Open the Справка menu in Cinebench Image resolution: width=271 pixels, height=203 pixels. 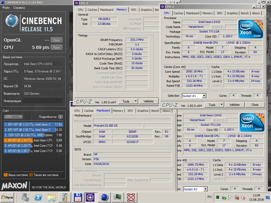coord(19,8)
